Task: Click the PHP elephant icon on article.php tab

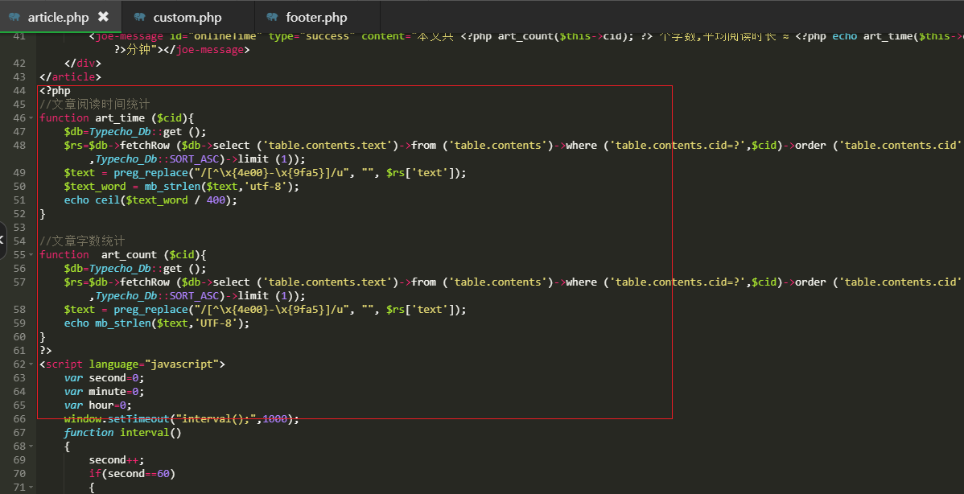Action: coord(14,17)
